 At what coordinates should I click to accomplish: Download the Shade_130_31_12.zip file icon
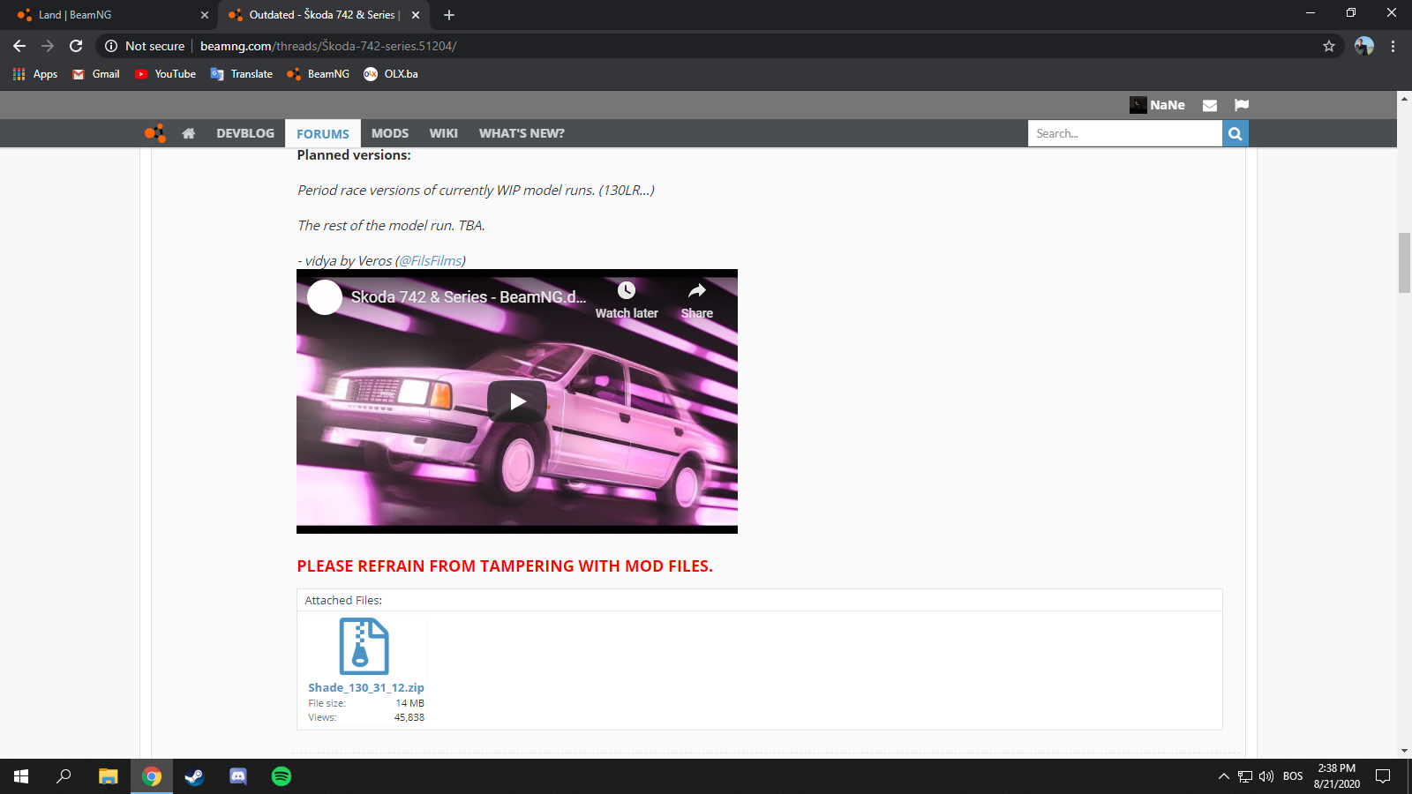click(x=364, y=647)
